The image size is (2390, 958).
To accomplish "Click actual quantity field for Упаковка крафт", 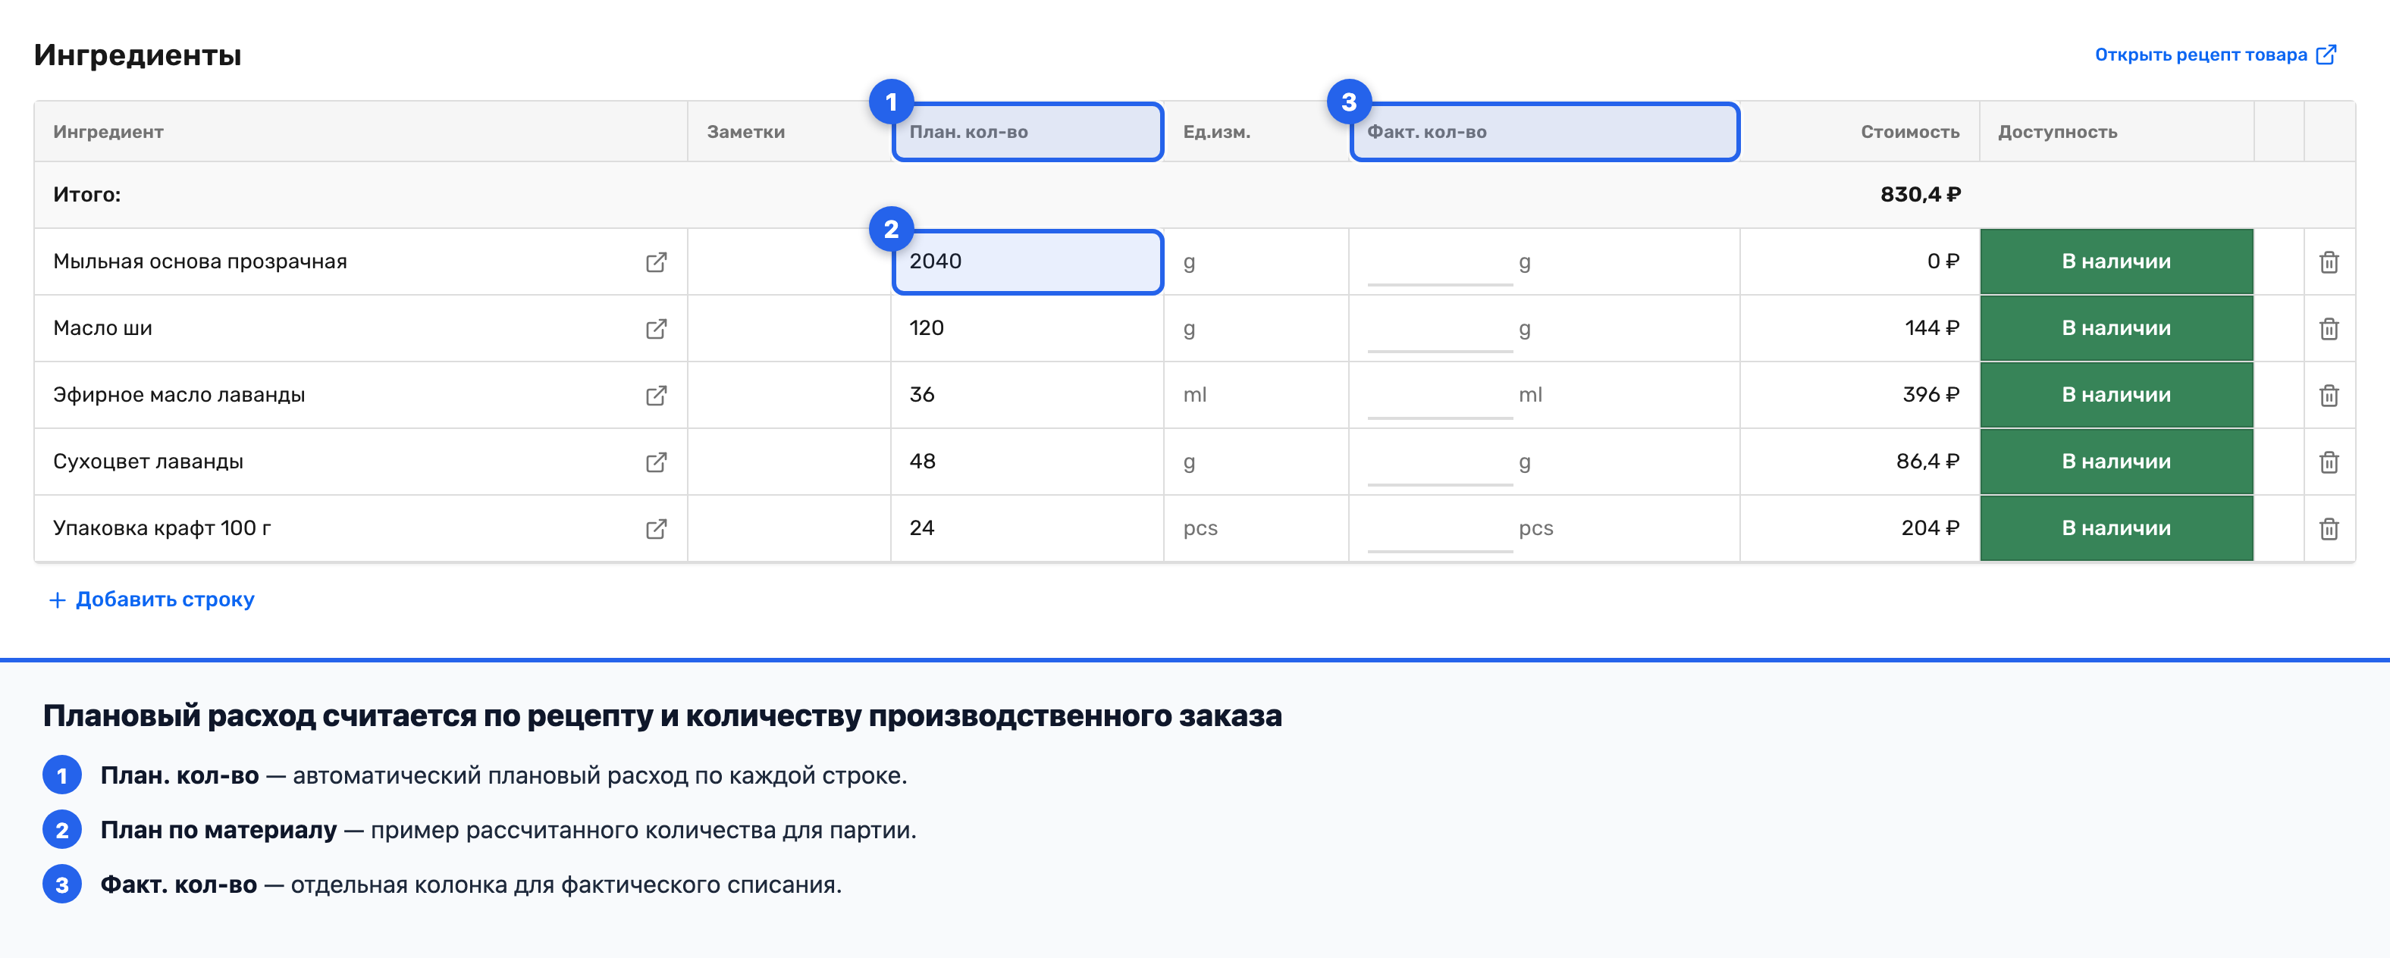I will pos(1439,530).
